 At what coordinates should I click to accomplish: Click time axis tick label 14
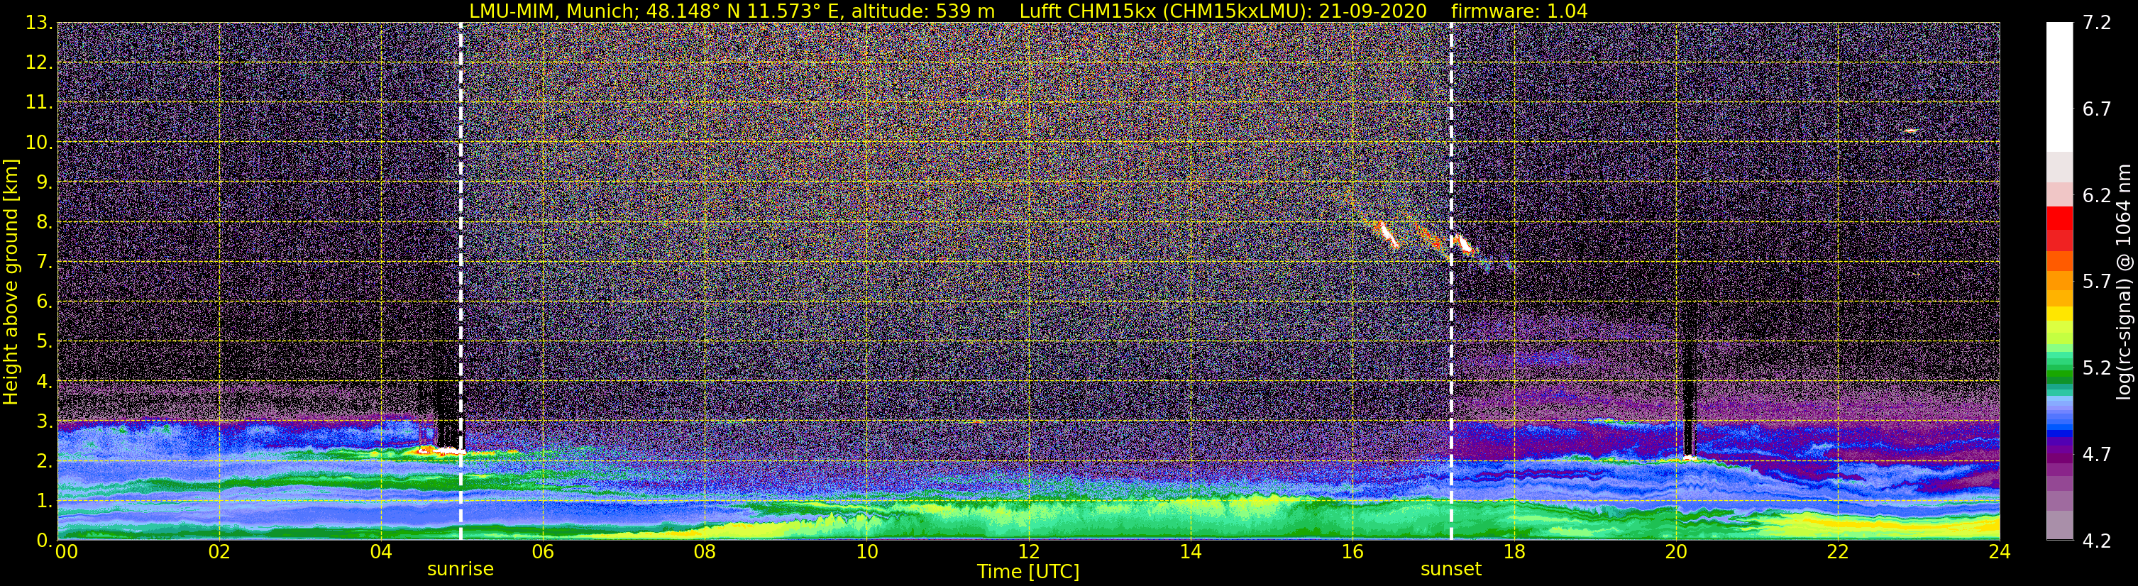pos(1190,552)
